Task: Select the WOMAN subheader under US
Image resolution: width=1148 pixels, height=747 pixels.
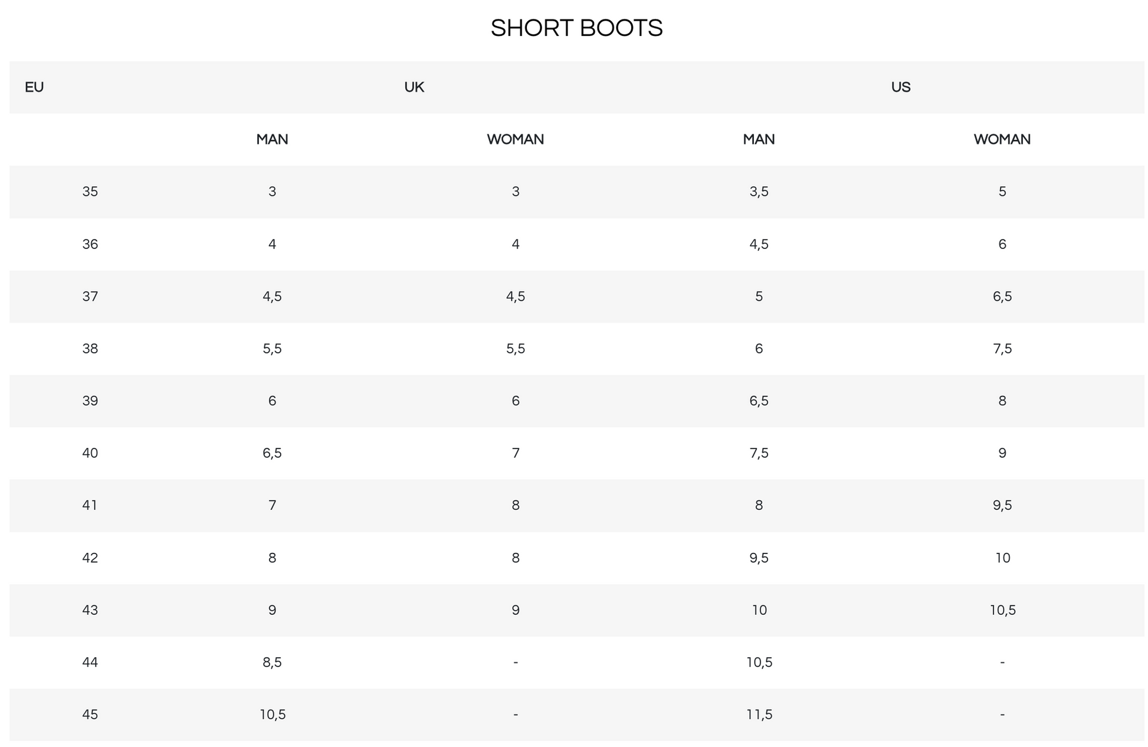Action: 1002,139
